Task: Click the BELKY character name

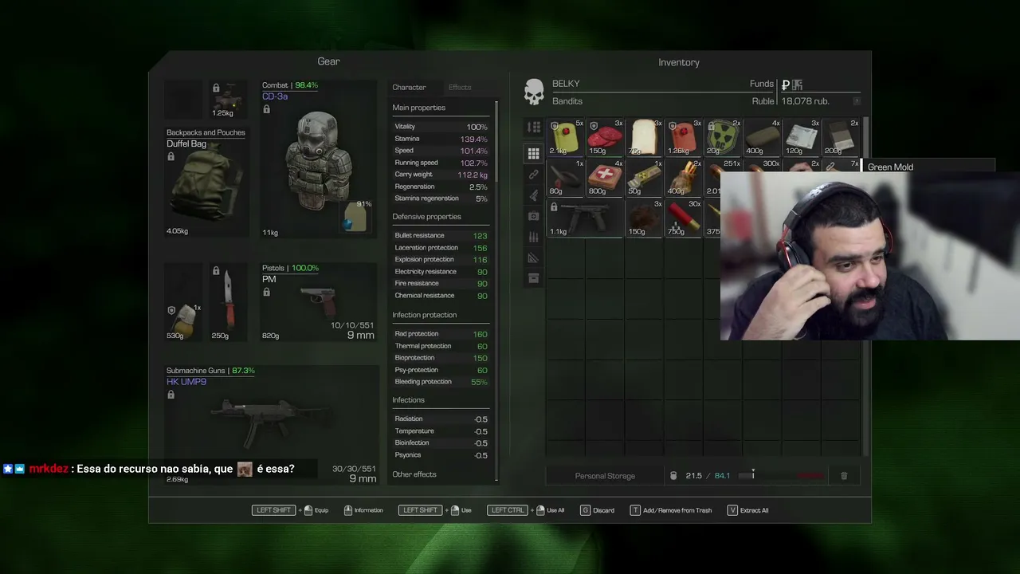Action: (566, 84)
